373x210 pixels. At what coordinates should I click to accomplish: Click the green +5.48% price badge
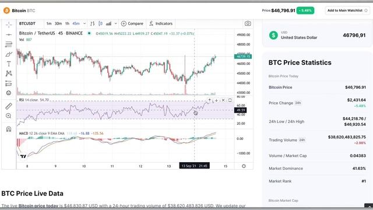click(x=305, y=10)
